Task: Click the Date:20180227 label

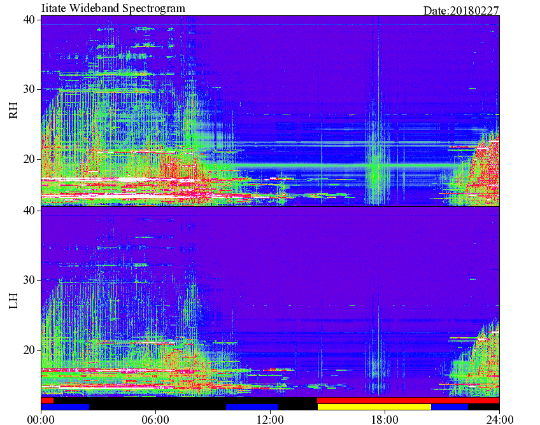Action: click(x=461, y=11)
